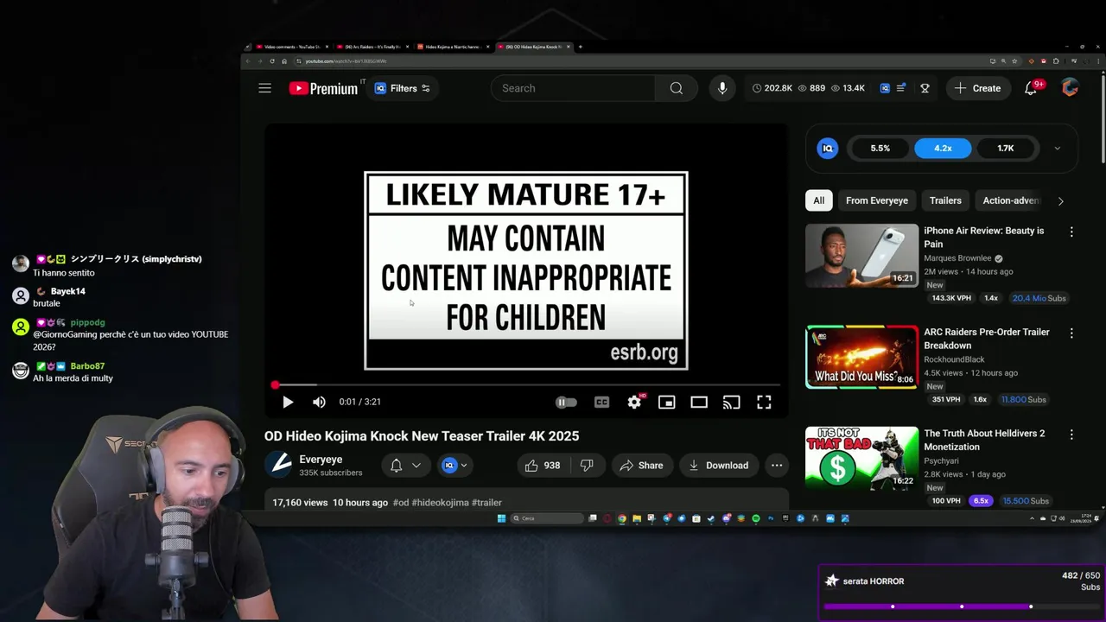Click the #trailer hashtag
Screen dimensions: 1106x622
click(486, 503)
